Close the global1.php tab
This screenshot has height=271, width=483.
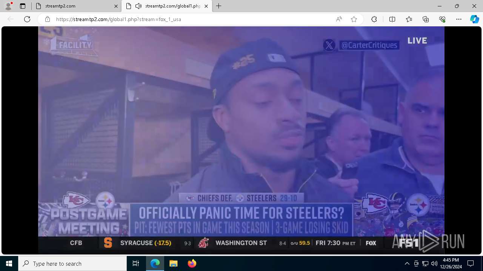[206, 6]
